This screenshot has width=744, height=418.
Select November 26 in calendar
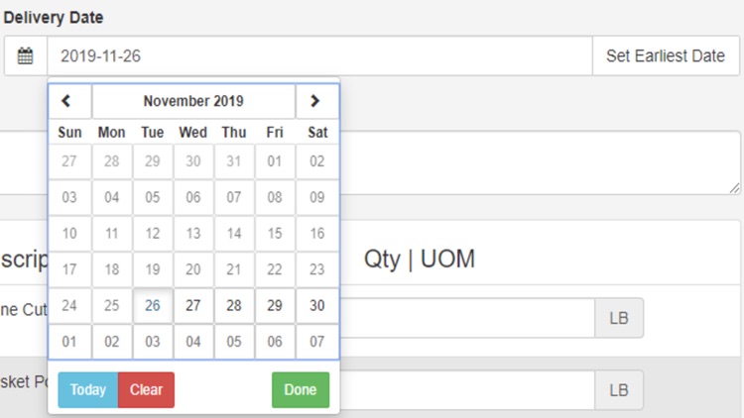pyautogui.click(x=153, y=306)
